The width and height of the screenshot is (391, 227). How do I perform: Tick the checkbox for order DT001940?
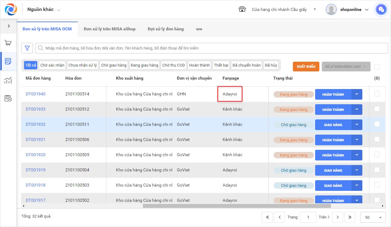[377, 94]
